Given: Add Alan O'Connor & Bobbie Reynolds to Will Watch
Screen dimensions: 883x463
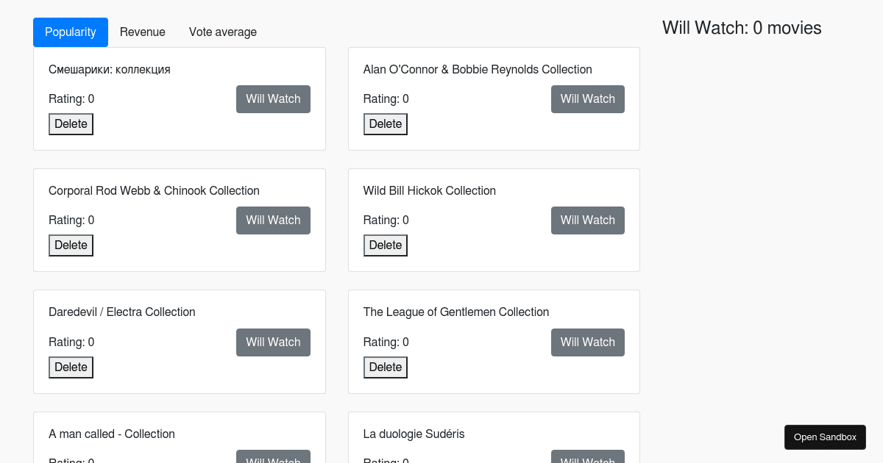Looking at the screenshot, I should point(587,99).
